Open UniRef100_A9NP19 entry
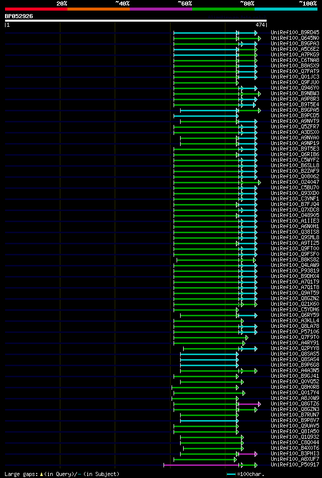The height and width of the screenshot is (478, 322). tap(295, 144)
